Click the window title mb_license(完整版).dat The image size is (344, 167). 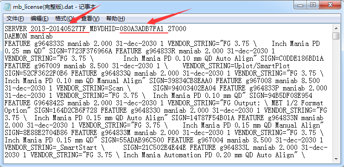point(43,7)
